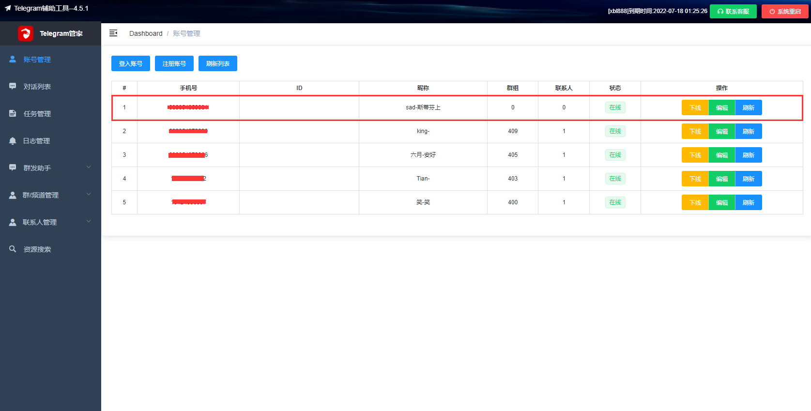This screenshot has width=811, height=411.
Task: Click 编辑 for king- account
Action: click(x=722, y=131)
